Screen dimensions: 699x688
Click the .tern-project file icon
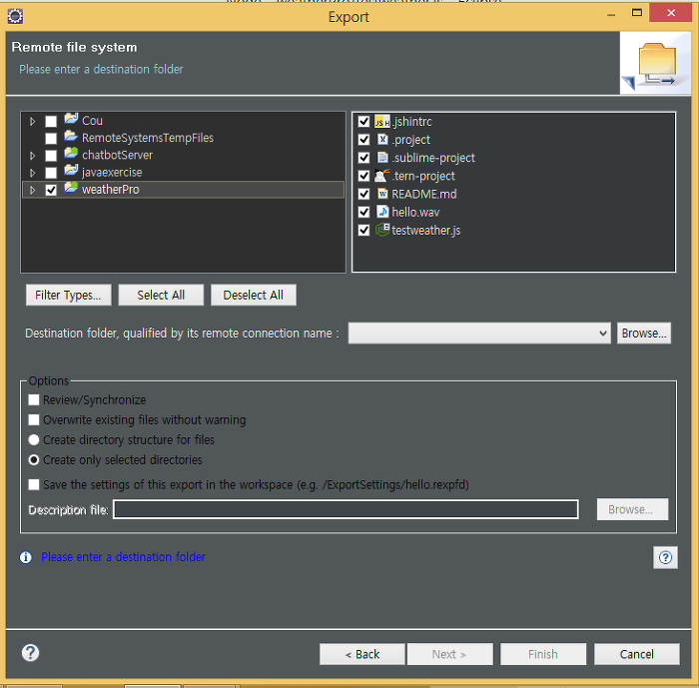[x=382, y=176]
